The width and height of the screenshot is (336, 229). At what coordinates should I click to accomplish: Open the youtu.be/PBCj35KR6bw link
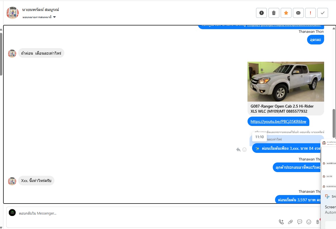pos(278,121)
